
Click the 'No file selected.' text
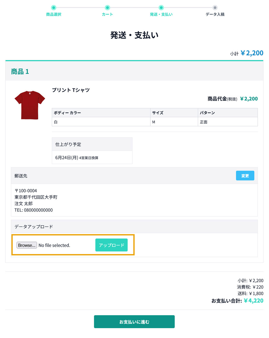click(54, 245)
